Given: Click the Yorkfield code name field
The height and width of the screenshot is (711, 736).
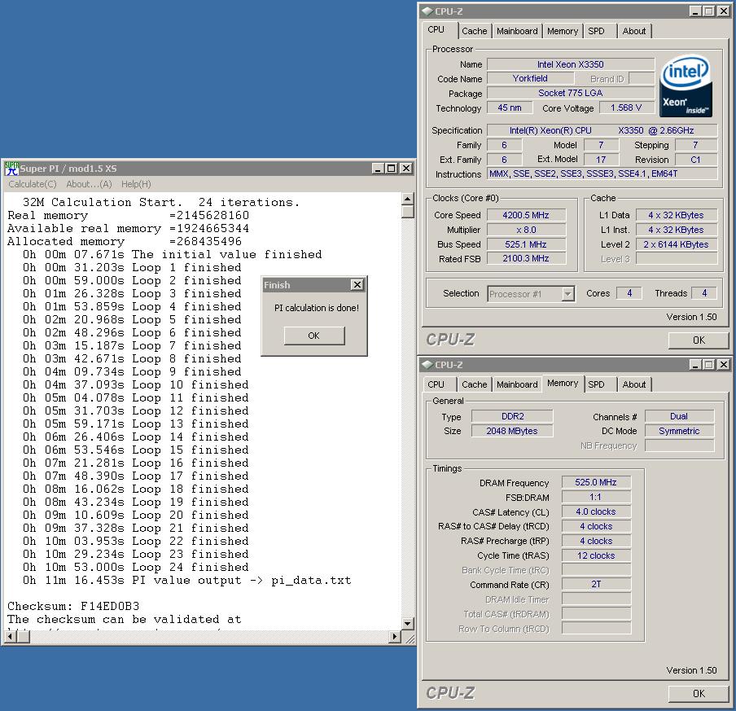Looking at the screenshot, I should [x=530, y=78].
